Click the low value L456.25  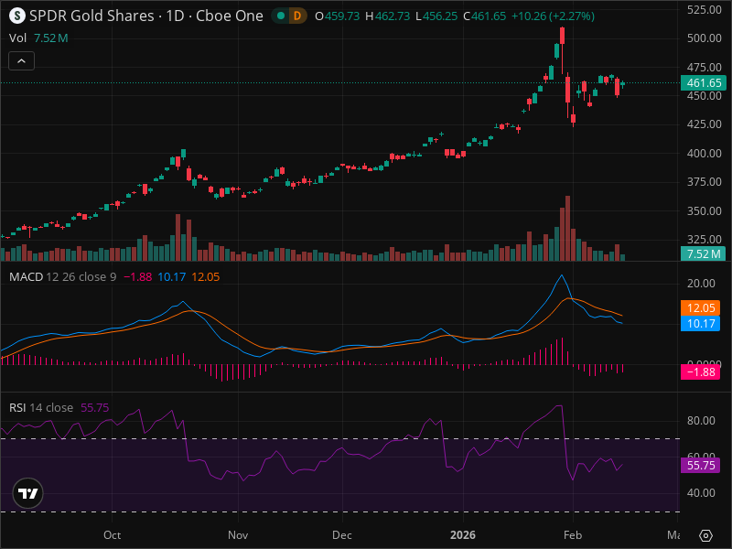coord(436,16)
